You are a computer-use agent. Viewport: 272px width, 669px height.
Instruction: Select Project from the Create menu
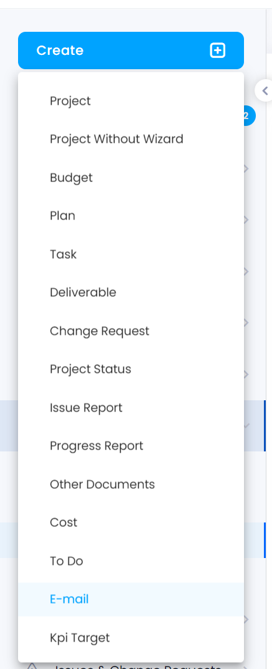point(131,100)
